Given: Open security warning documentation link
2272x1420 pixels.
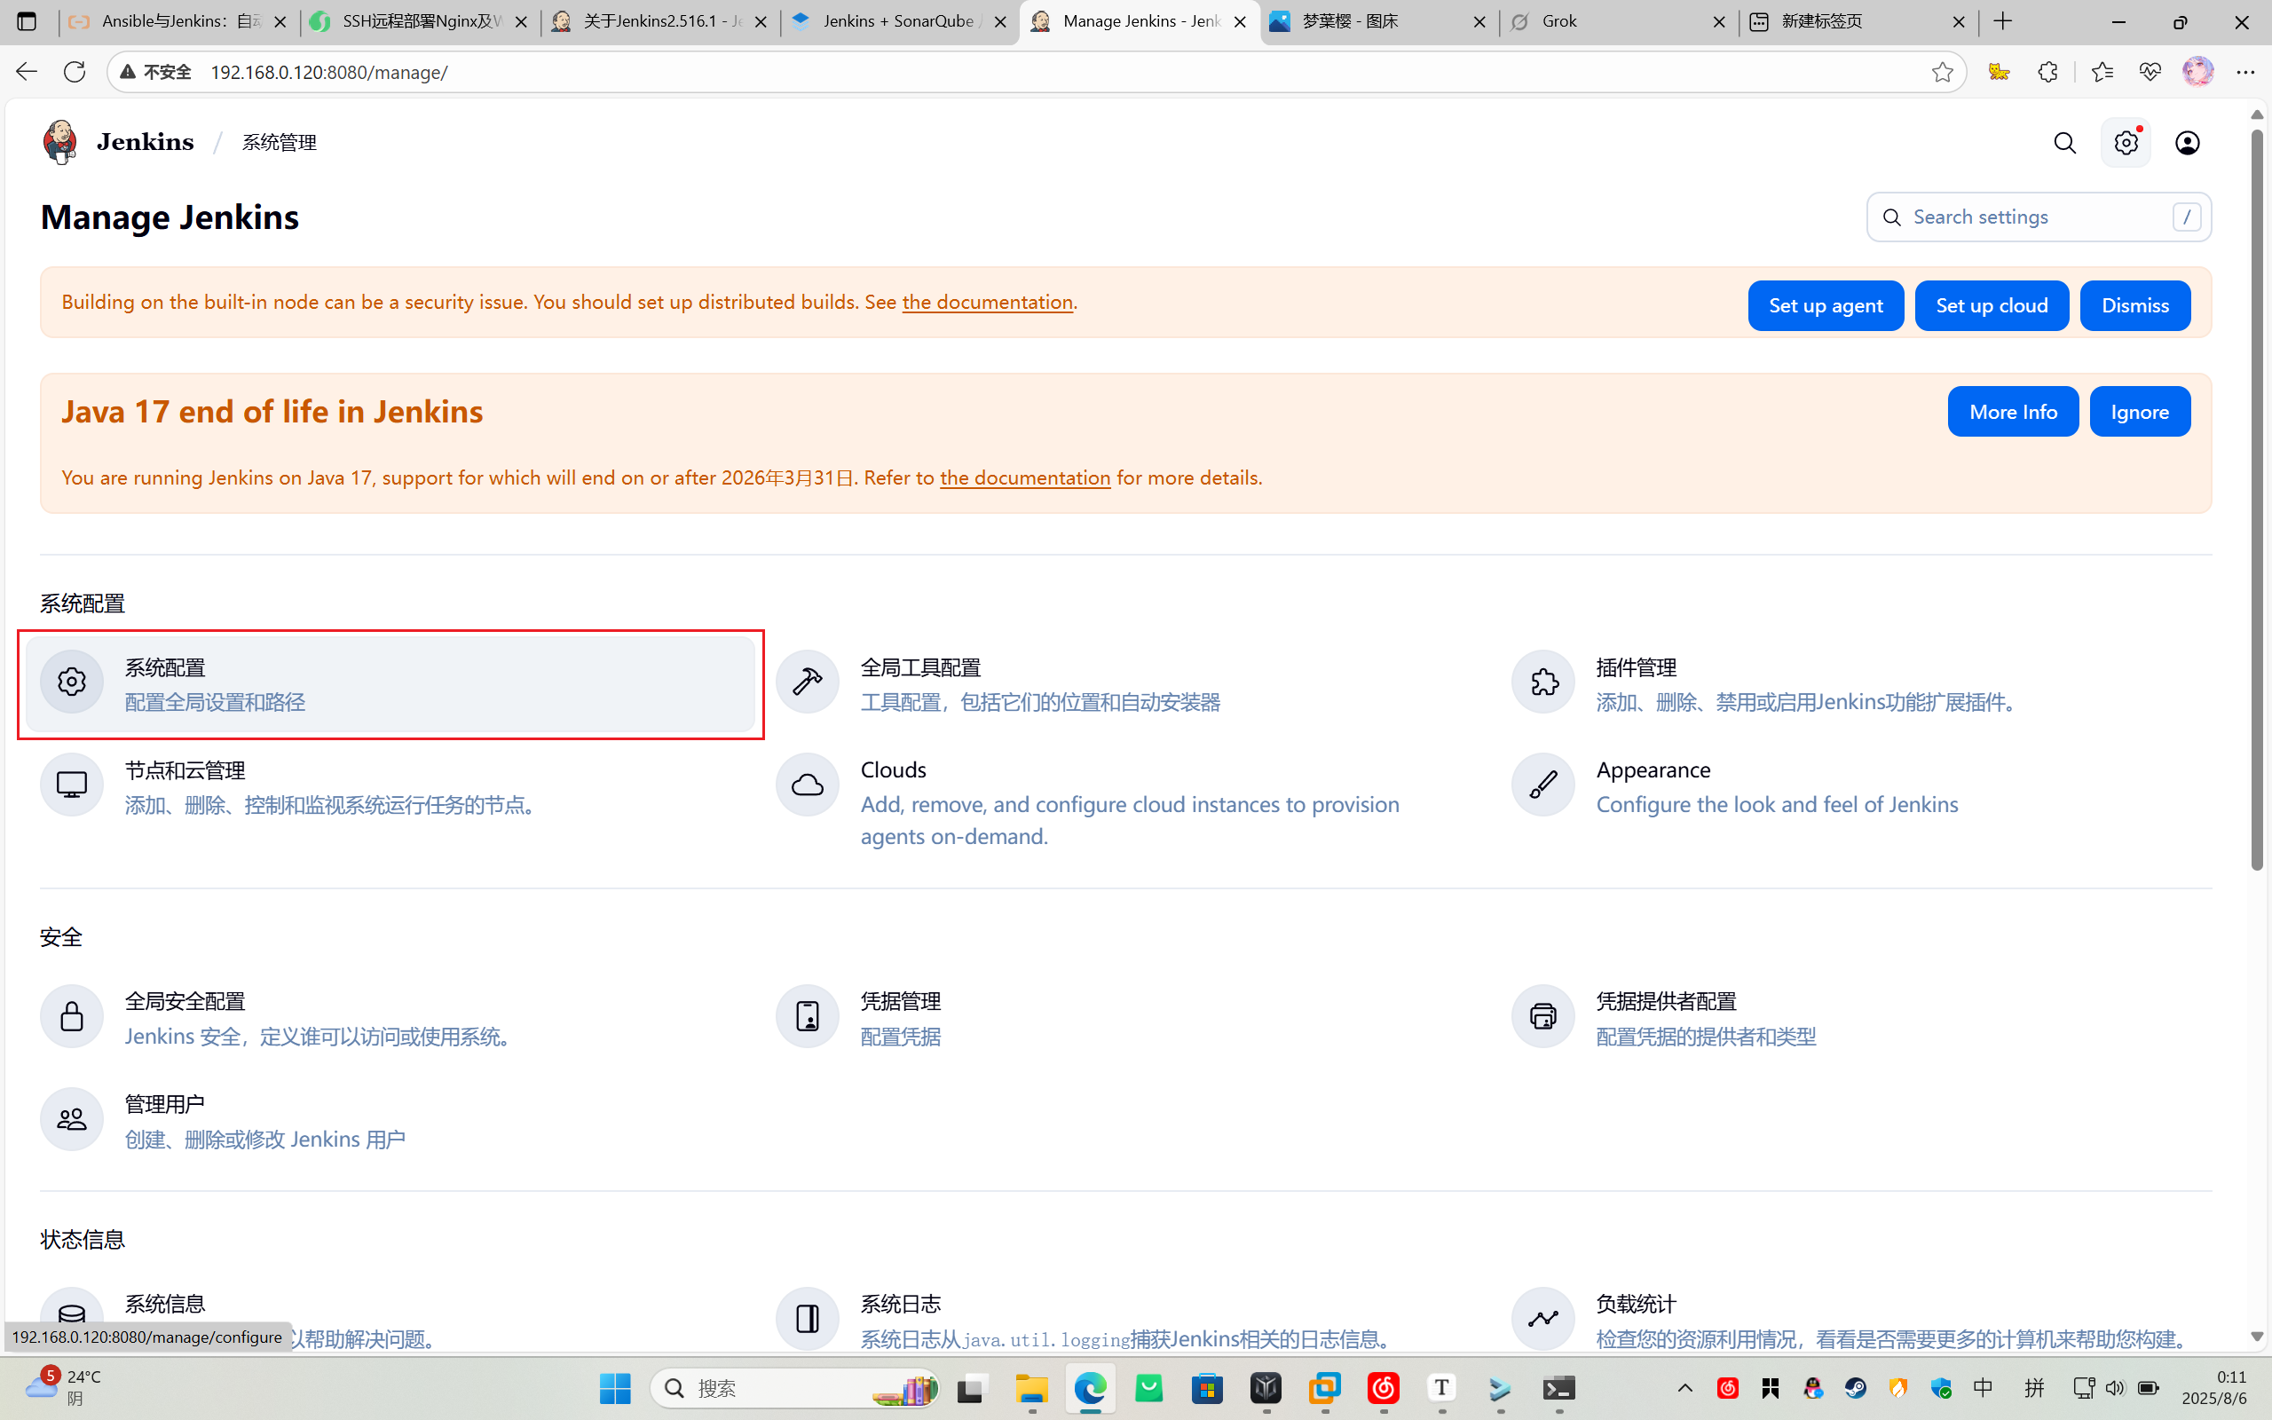Looking at the screenshot, I should point(987,303).
